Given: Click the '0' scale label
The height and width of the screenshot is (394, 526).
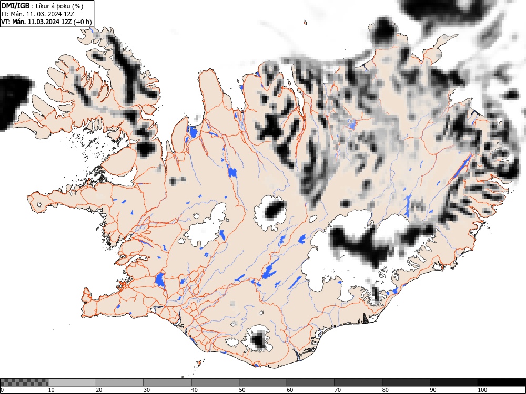Looking at the screenshot, I should point(2,390).
